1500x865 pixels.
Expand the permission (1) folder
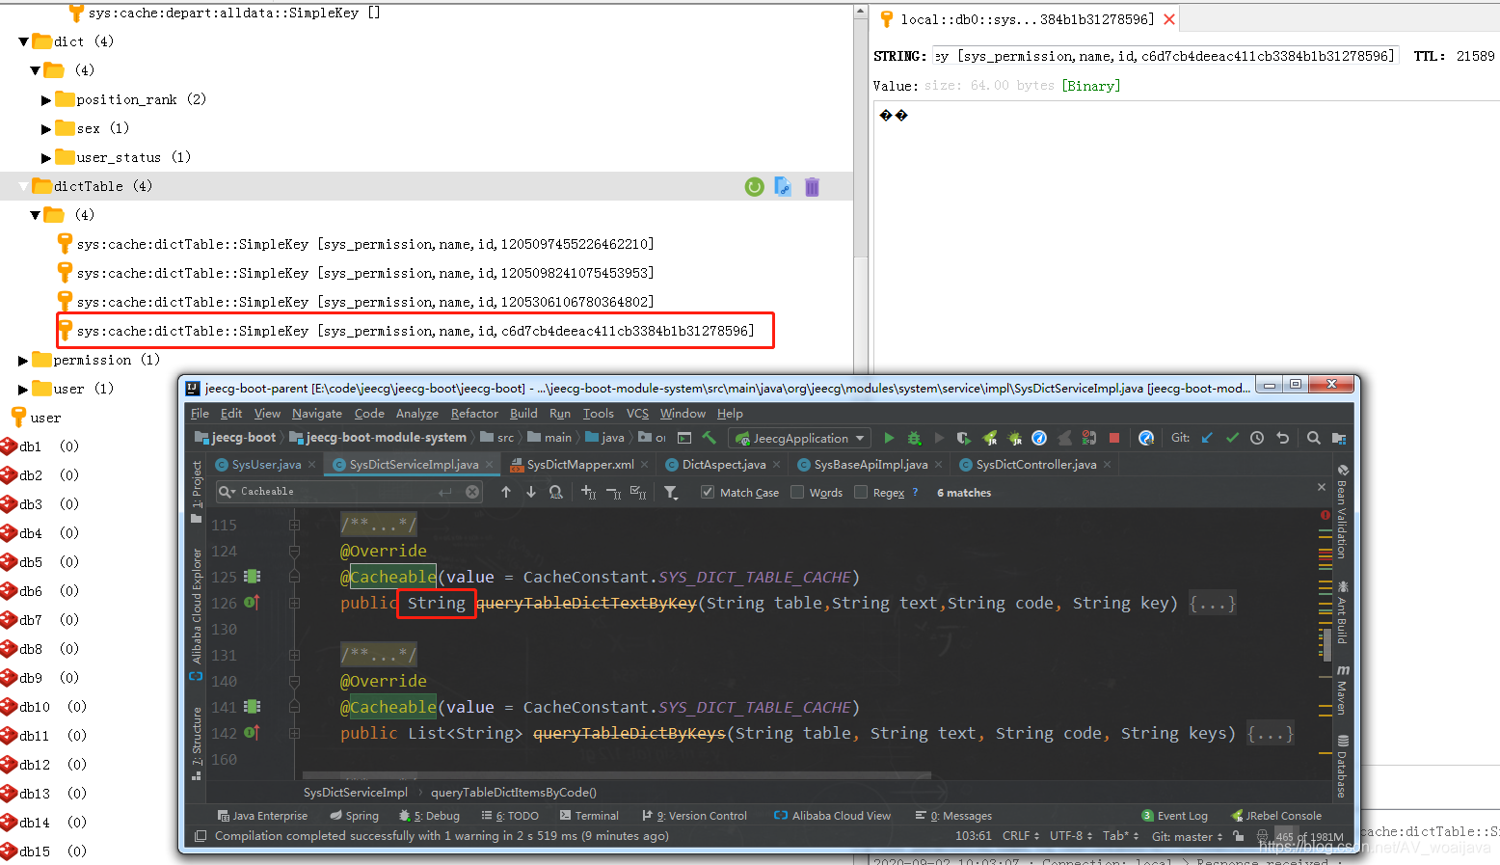click(x=23, y=361)
